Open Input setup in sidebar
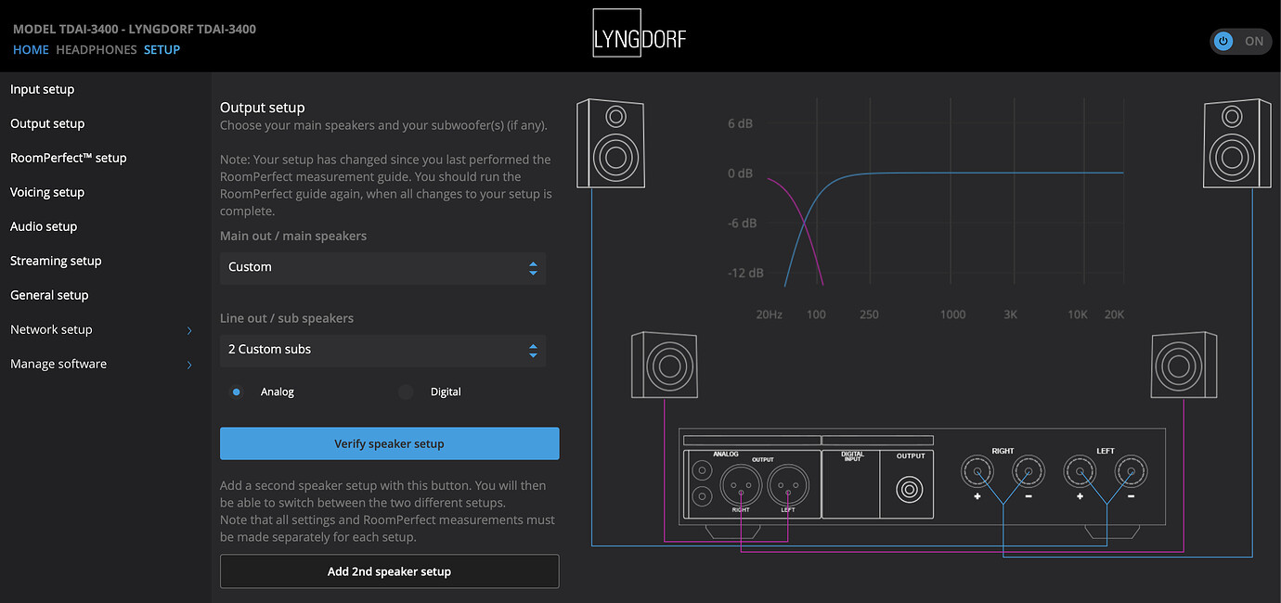 (43, 89)
